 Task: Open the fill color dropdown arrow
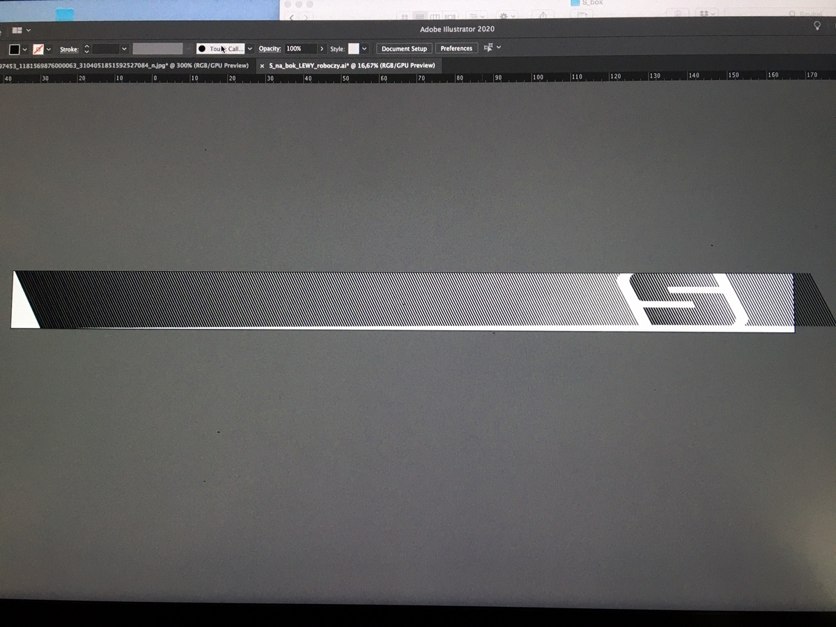[x=25, y=49]
